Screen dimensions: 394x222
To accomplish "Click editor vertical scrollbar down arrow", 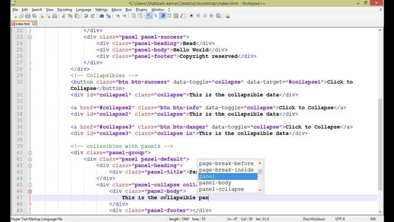I will pyautogui.click(x=380, y=212).
